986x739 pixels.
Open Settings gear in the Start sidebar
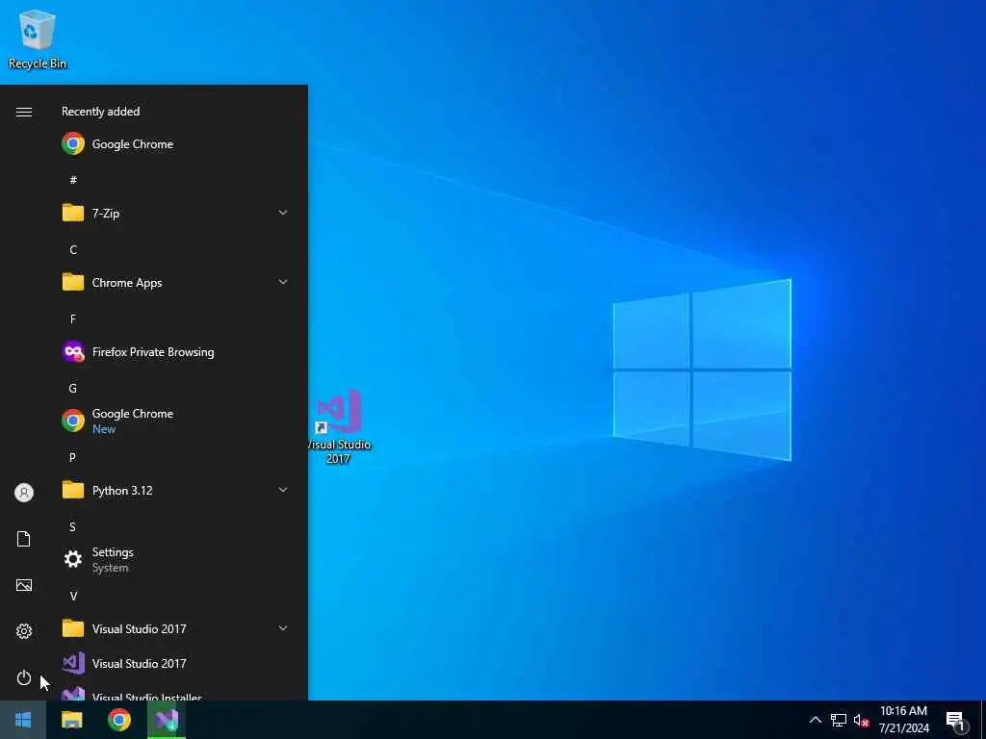[24, 631]
